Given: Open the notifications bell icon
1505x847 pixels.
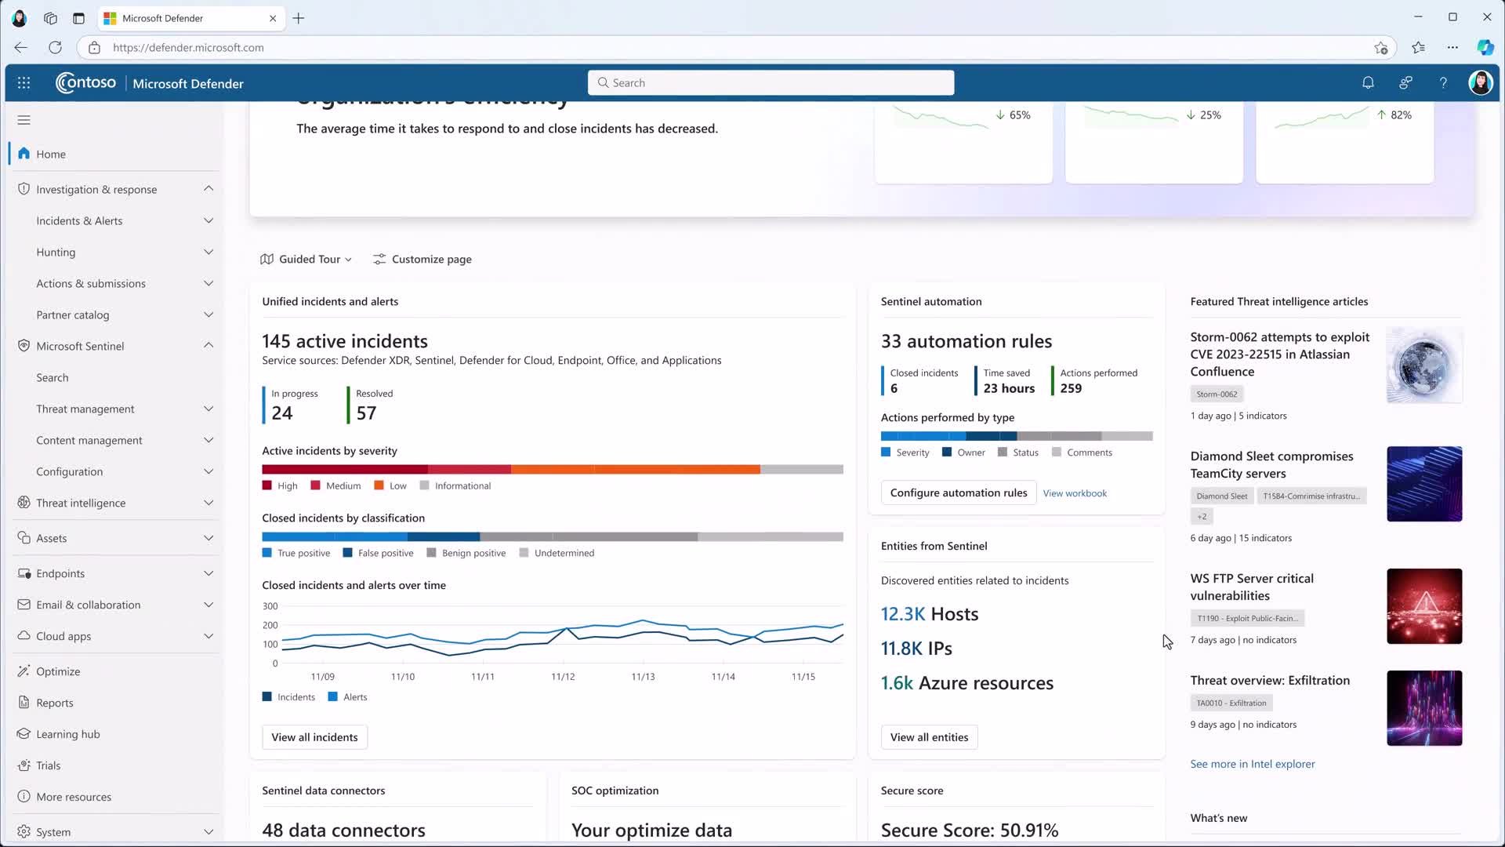Looking at the screenshot, I should [x=1368, y=83].
